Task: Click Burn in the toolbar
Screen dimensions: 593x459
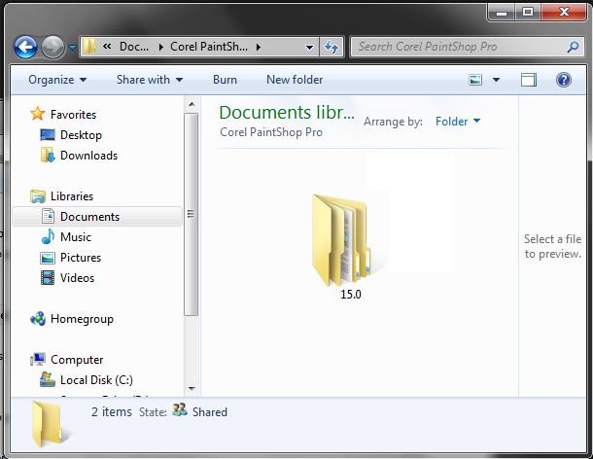Action: pyautogui.click(x=225, y=80)
